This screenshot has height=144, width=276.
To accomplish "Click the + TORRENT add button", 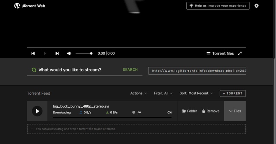I will (233, 93).
